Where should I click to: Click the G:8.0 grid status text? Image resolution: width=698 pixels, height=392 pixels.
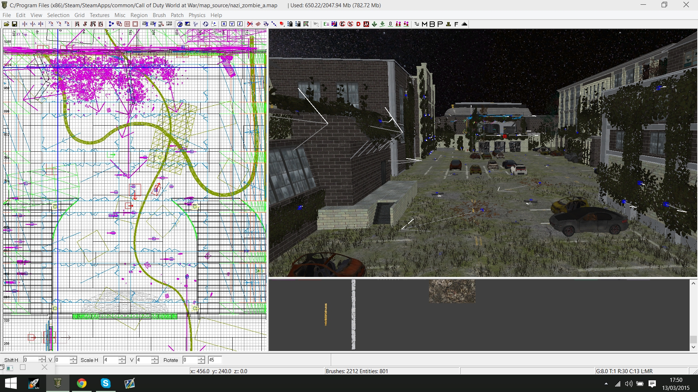click(624, 371)
